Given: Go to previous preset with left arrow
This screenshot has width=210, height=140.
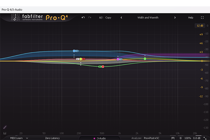Looking at the screenshot, I should tap(121, 17).
